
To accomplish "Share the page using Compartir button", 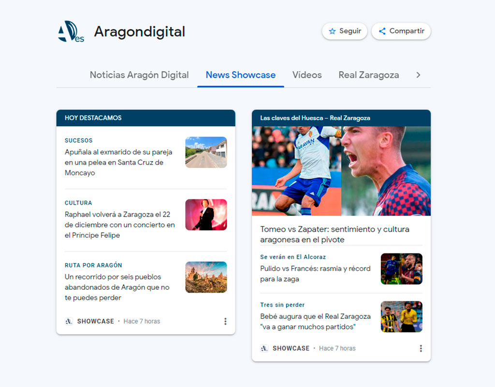I will tap(401, 31).
